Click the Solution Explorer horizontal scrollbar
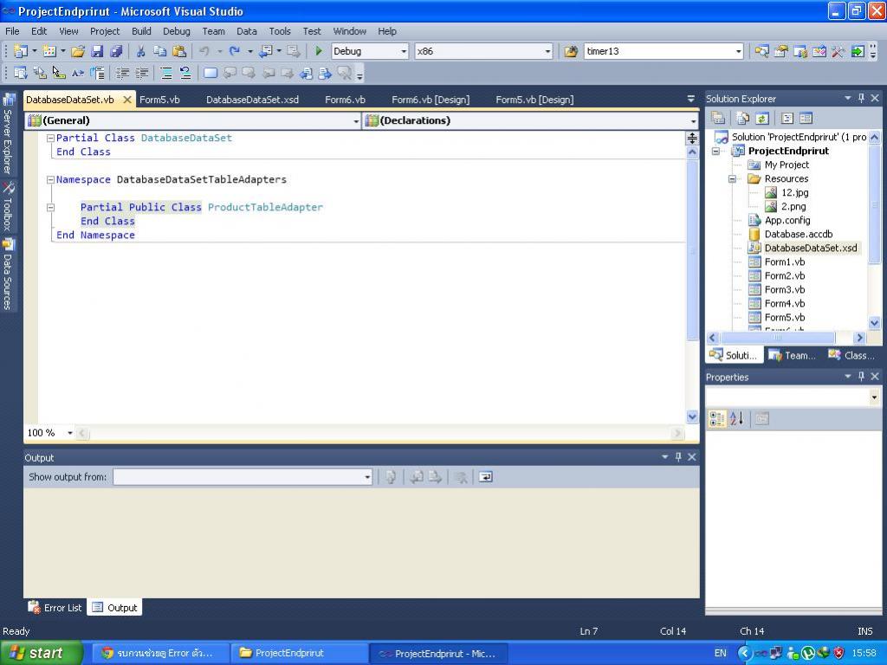The height and width of the screenshot is (665, 887). 776,339
